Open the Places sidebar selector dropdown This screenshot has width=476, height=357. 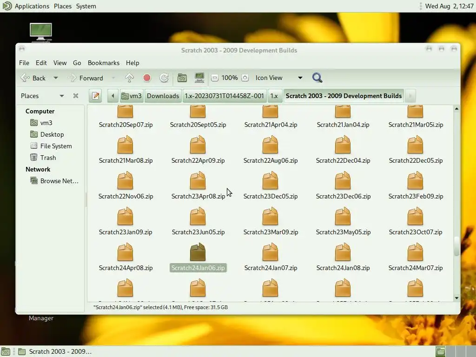tap(42, 96)
